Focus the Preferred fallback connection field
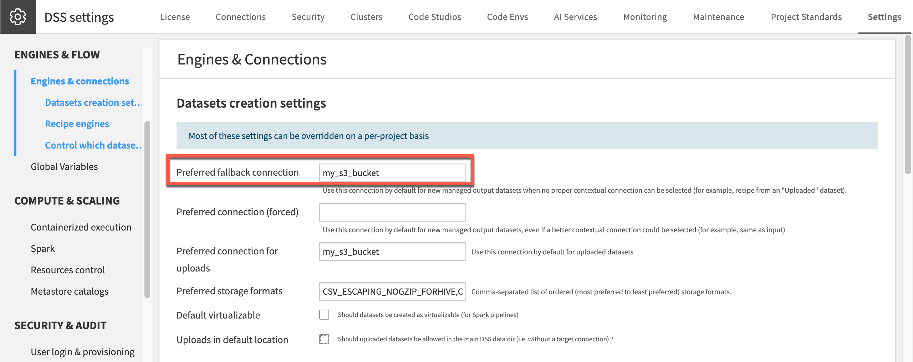Viewport: 913px width, 362px height. pos(392,173)
